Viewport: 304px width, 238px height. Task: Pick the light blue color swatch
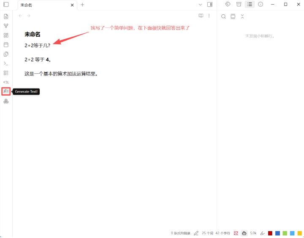(292, 233)
